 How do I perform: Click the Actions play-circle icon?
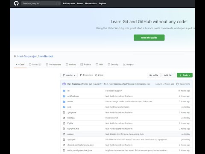click(x=67, y=65)
